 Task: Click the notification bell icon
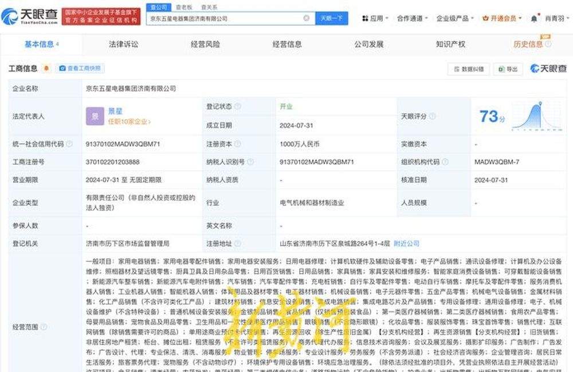click(x=534, y=18)
